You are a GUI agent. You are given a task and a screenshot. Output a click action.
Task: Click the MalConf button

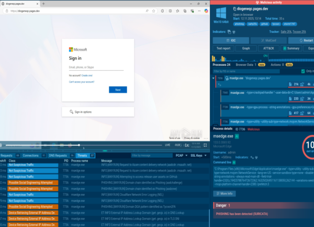click(x=268, y=40)
